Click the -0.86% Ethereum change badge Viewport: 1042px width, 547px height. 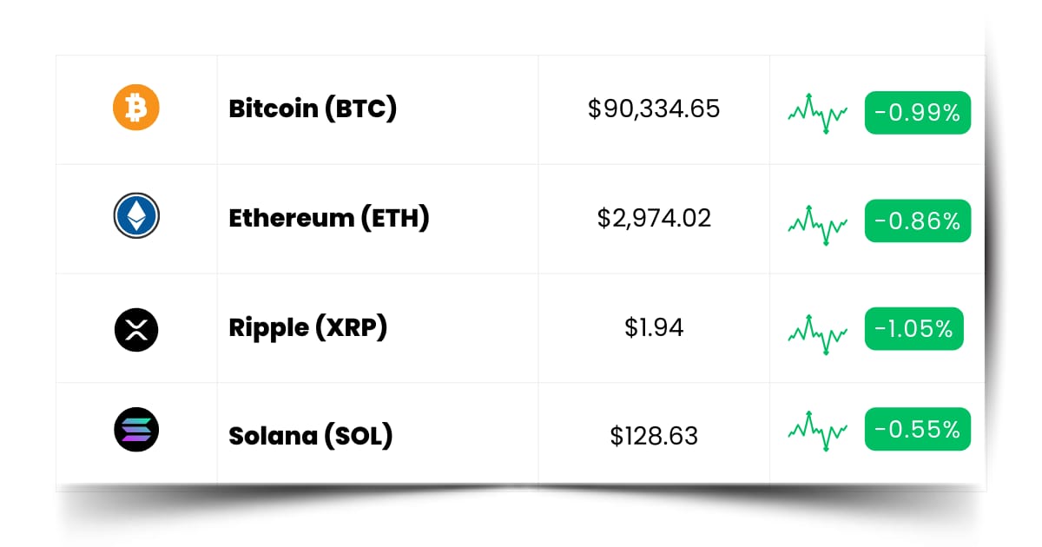tap(917, 221)
